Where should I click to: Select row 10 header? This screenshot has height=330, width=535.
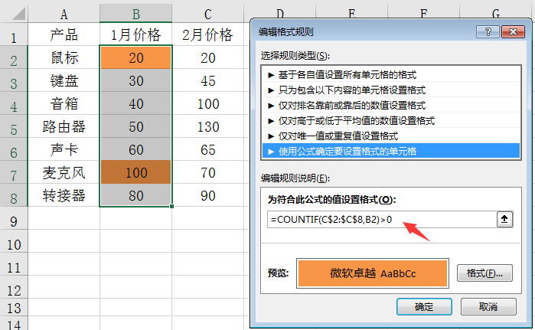click(x=14, y=242)
